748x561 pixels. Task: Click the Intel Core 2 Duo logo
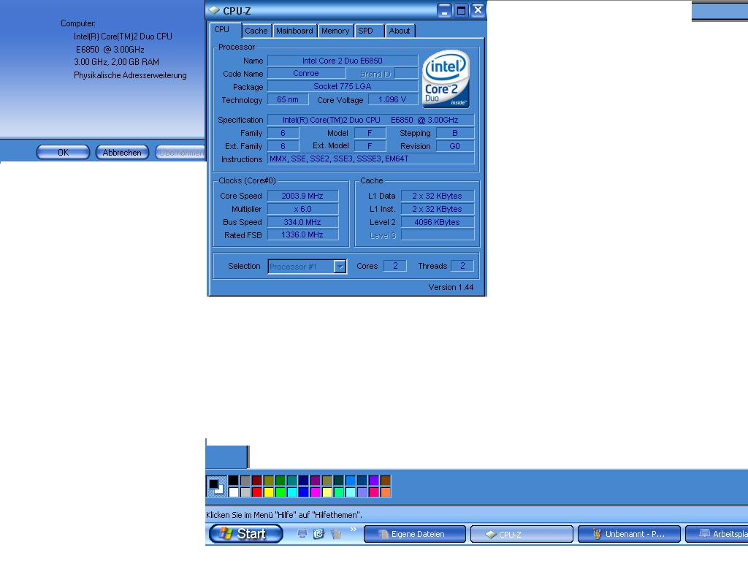click(446, 79)
